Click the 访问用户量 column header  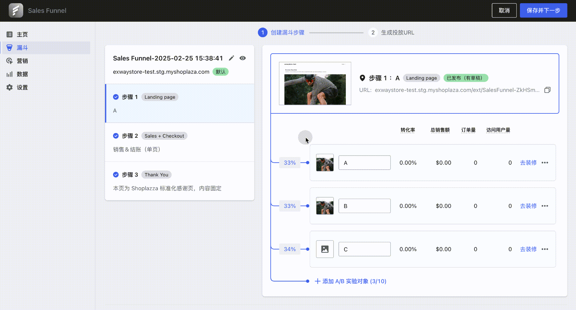pos(498,130)
